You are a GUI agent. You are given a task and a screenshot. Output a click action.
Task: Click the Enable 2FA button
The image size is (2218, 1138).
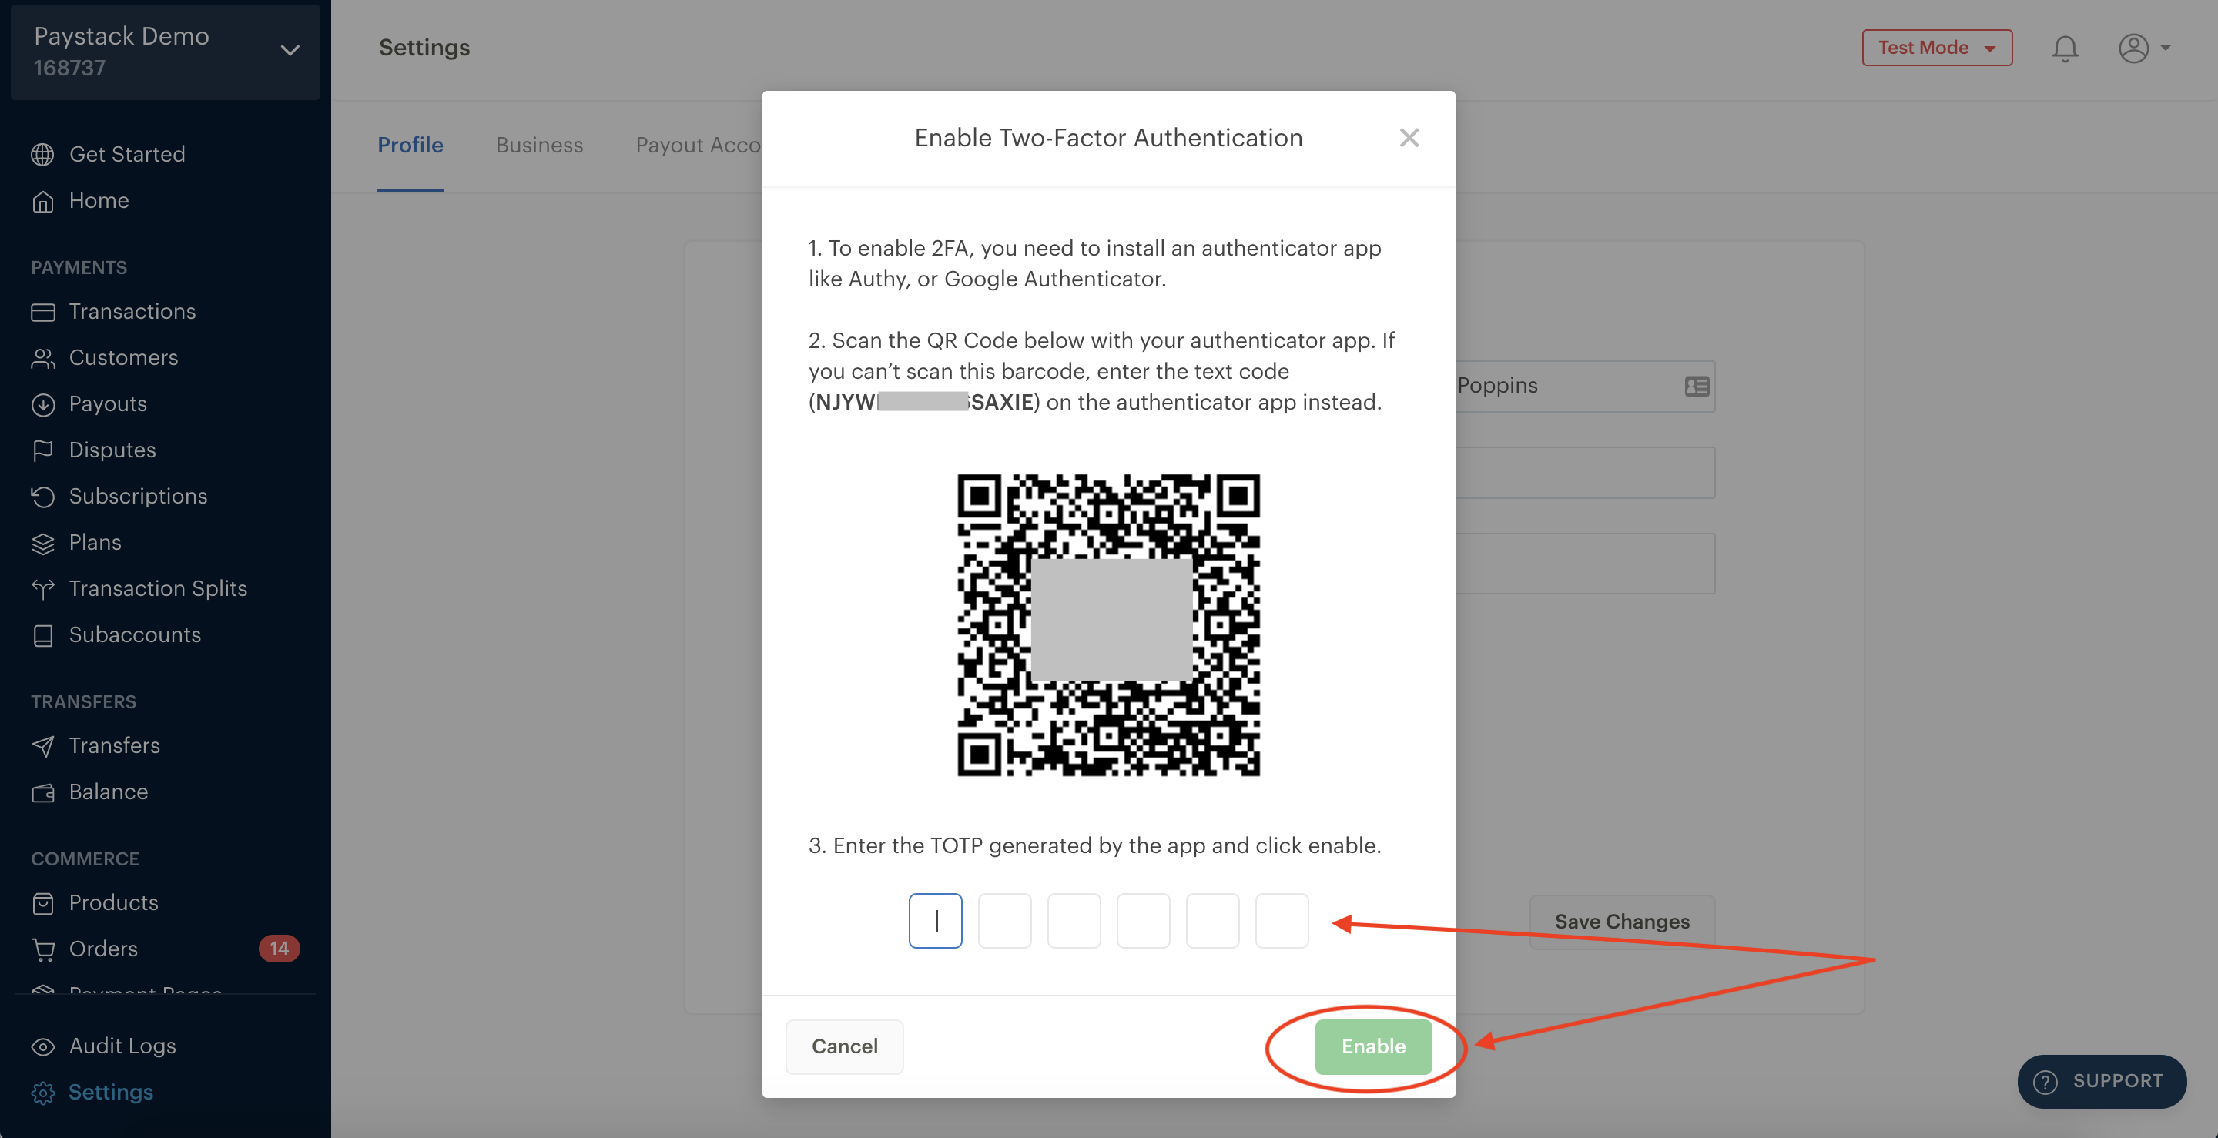(1372, 1045)
